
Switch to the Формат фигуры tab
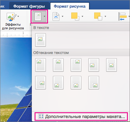29,6
